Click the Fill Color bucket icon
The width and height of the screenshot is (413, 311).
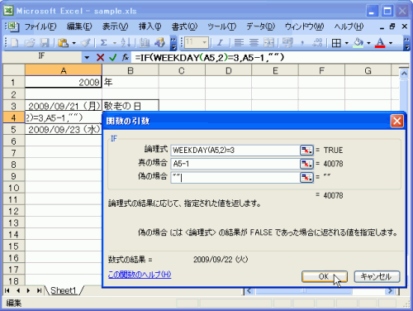click(x=358, y=43)
